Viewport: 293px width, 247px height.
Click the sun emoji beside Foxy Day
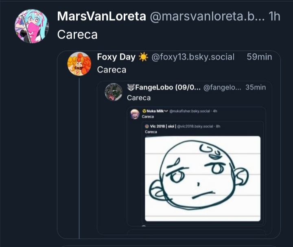(143, 57)
